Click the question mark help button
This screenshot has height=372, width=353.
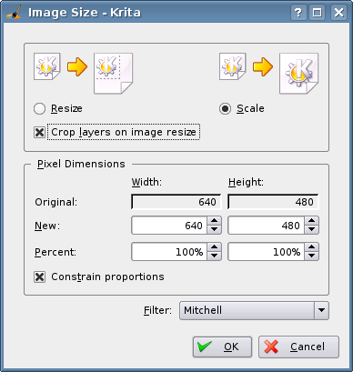(298, 13)
